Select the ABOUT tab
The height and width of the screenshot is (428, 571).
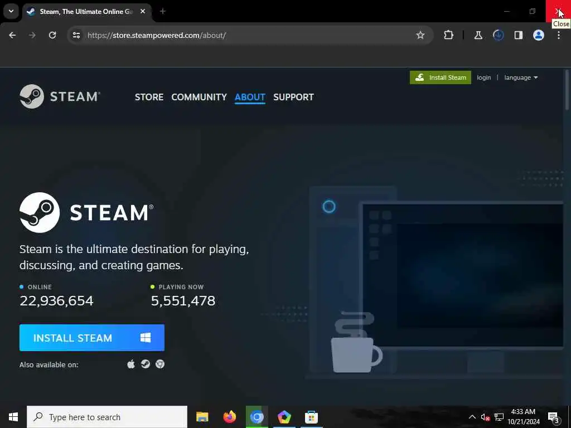click(250, 97)
